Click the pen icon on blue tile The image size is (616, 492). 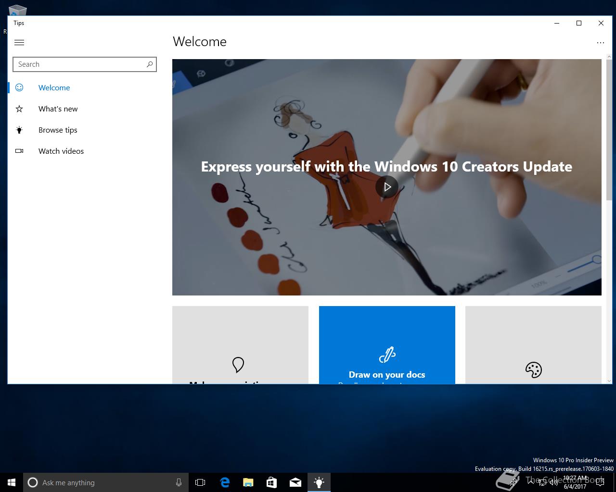click(x=387, y=355)
